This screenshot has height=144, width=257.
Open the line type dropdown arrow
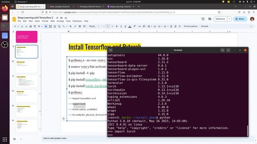tap(66, 26)
